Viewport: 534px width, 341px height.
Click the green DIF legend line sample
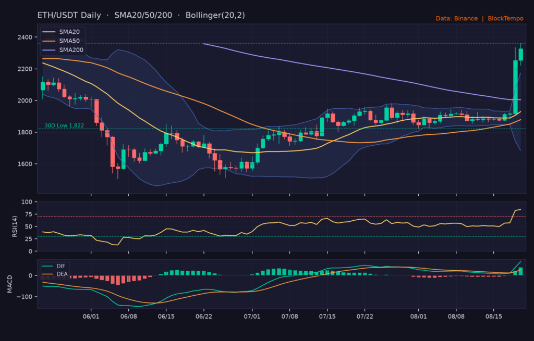[x=47, y=266]
